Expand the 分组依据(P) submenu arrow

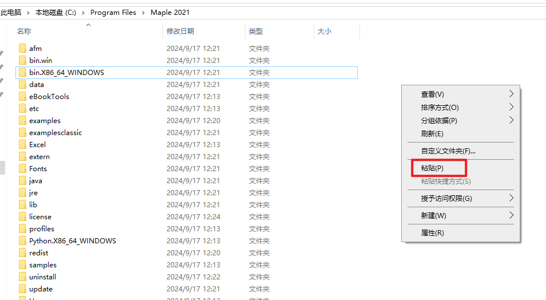pos(511,120)
